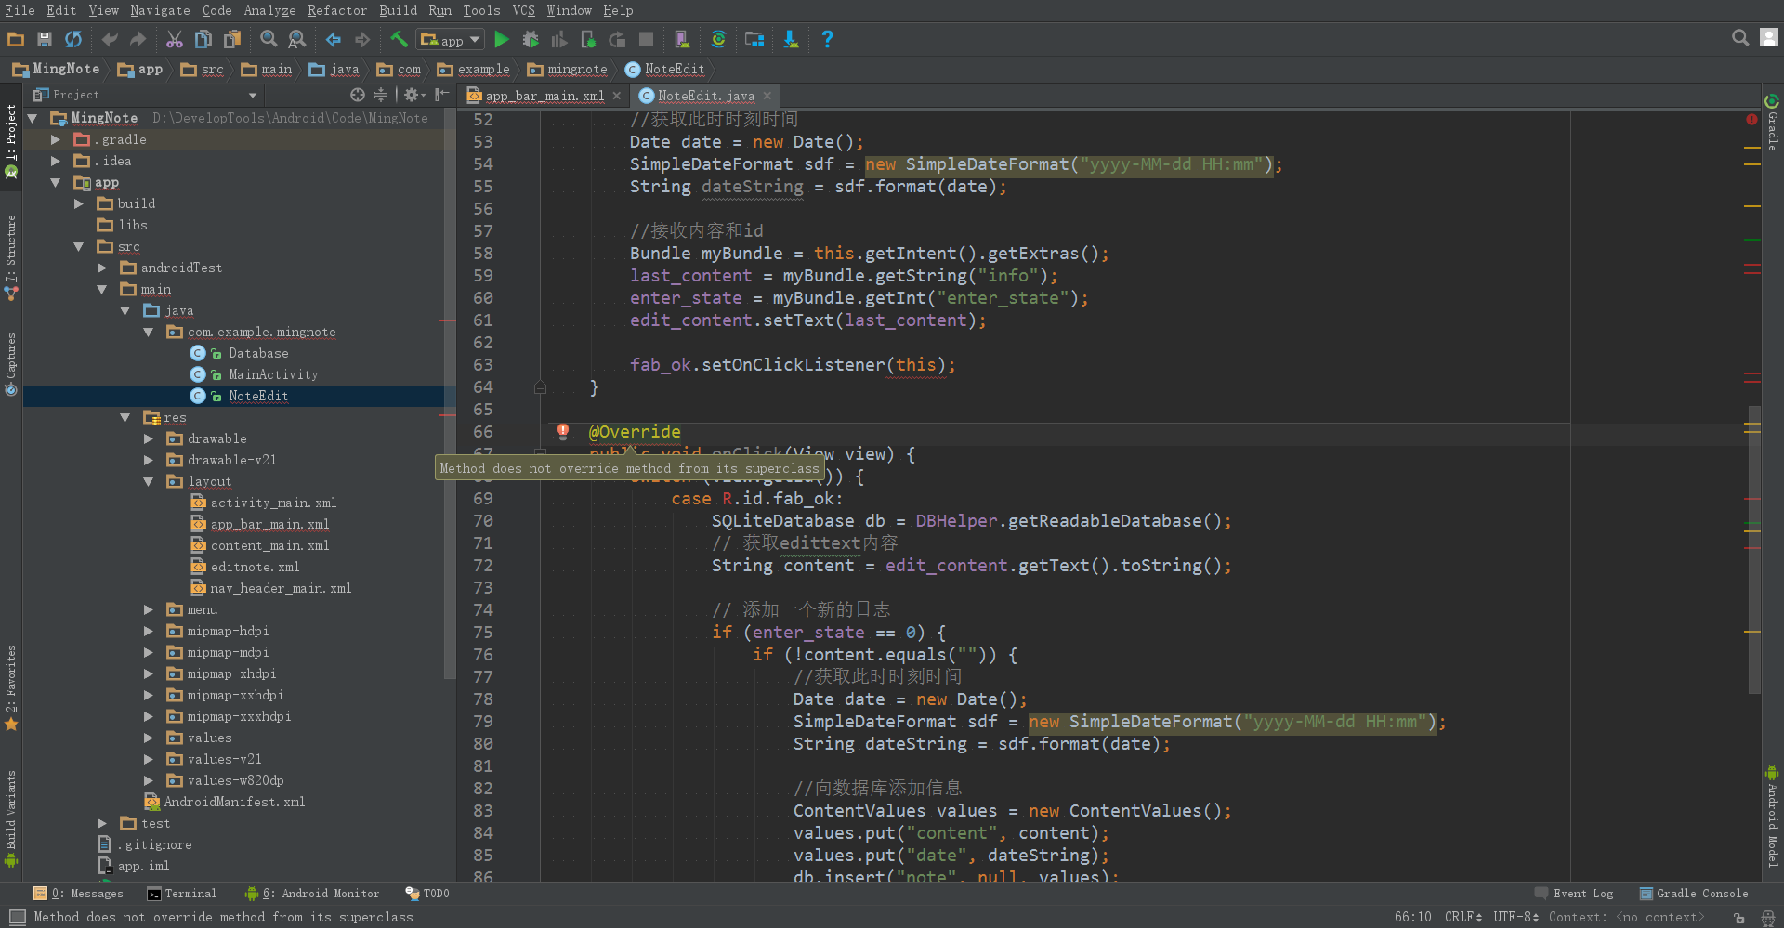Screen dimensions: 1784x928
Task: Toggle tool window buttons icon in status bar
Action: pos(17,917)
